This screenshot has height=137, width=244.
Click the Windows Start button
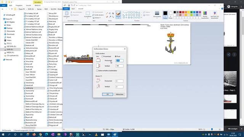click(3, 134)
